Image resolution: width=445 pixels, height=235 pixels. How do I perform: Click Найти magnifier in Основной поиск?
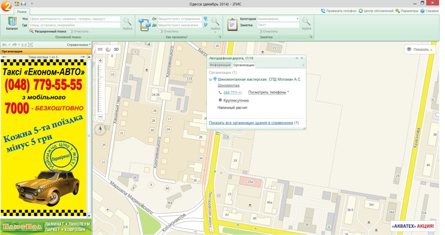tap(127, 22)
